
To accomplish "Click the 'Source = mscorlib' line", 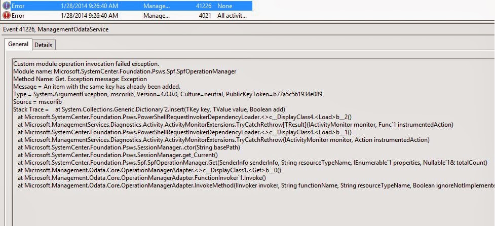I will point(37,102).
